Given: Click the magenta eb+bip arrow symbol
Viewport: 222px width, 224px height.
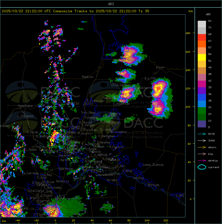Looking at the screenshot, I should pyautogui.click(x=202, y=161).
